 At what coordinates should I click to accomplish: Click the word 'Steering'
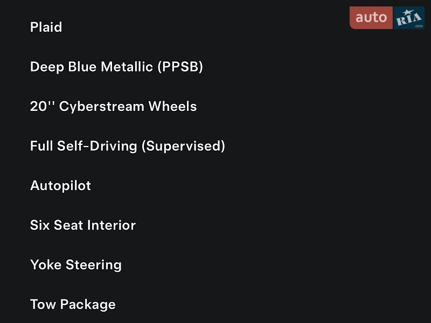(x=94, y=265)
